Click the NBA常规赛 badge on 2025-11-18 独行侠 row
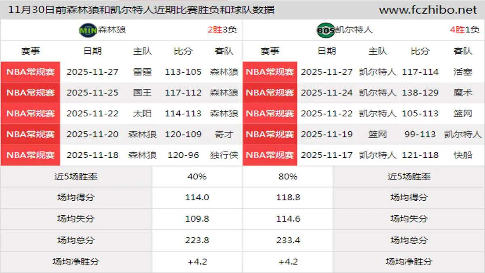Screen dimensions: 485x273 [30, 155]
